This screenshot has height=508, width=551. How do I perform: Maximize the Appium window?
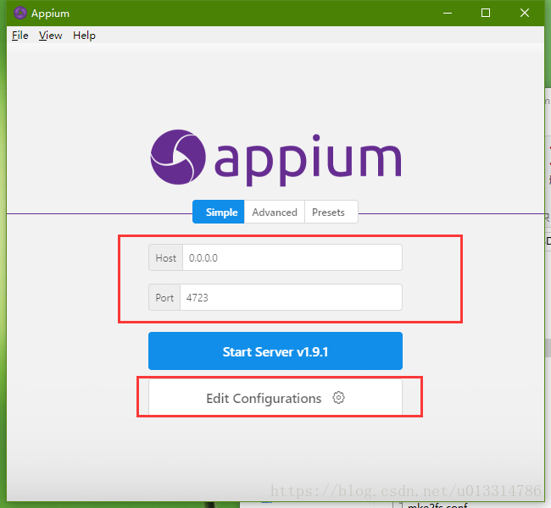click(486, 13)
